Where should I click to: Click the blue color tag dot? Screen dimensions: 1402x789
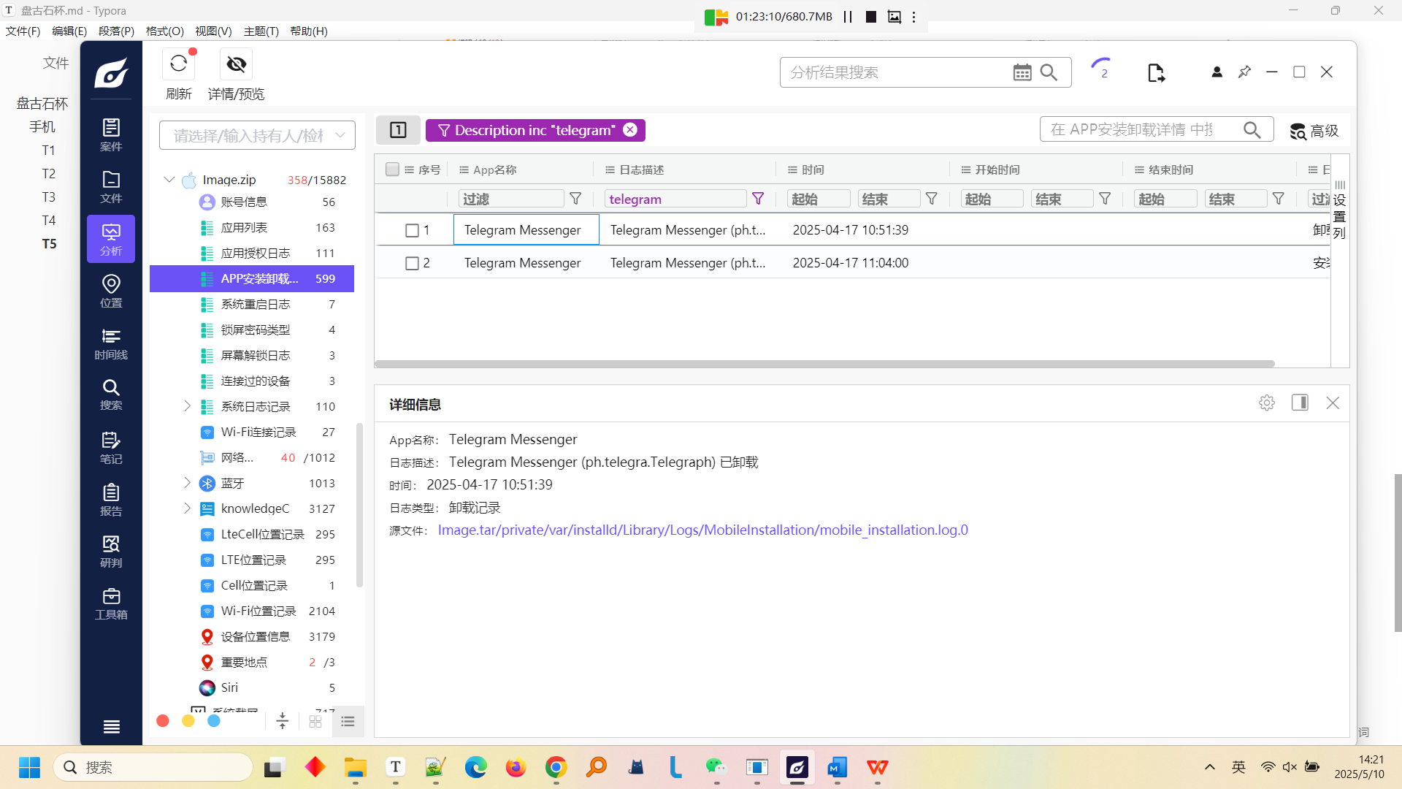(x=214, y=721)
